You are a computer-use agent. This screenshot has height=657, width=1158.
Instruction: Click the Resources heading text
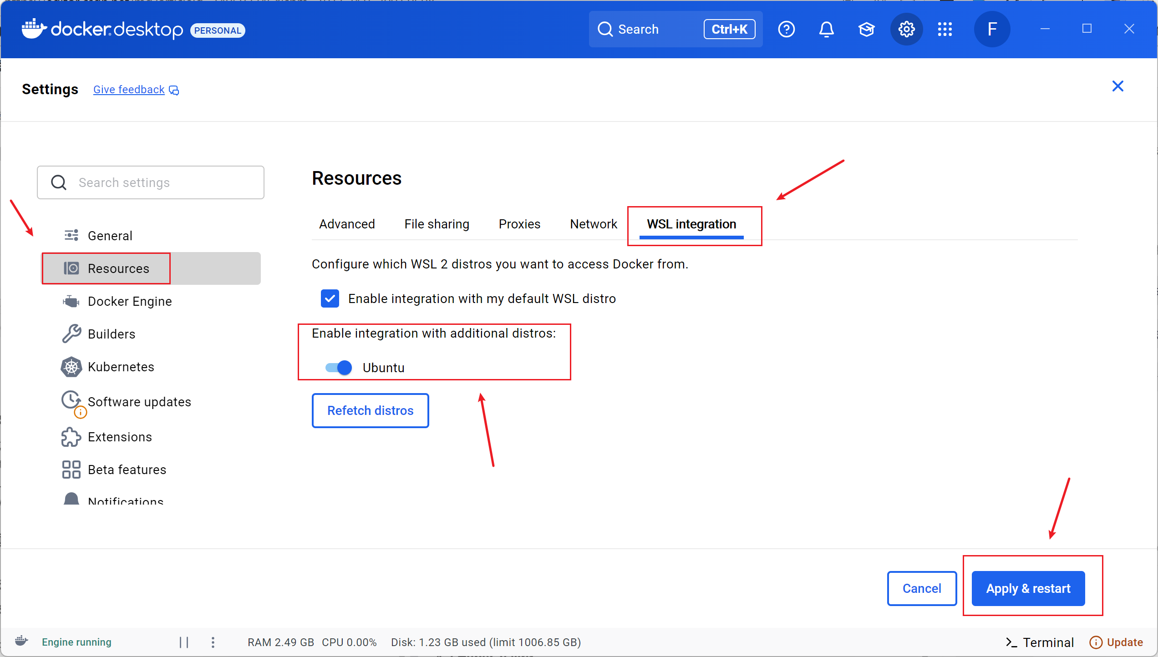356,178
